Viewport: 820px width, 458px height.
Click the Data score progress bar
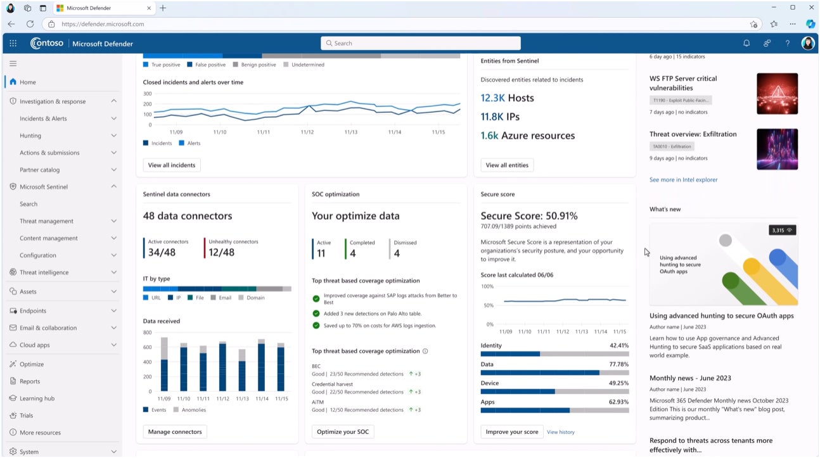pyautogui.click(x=555, y=373)
